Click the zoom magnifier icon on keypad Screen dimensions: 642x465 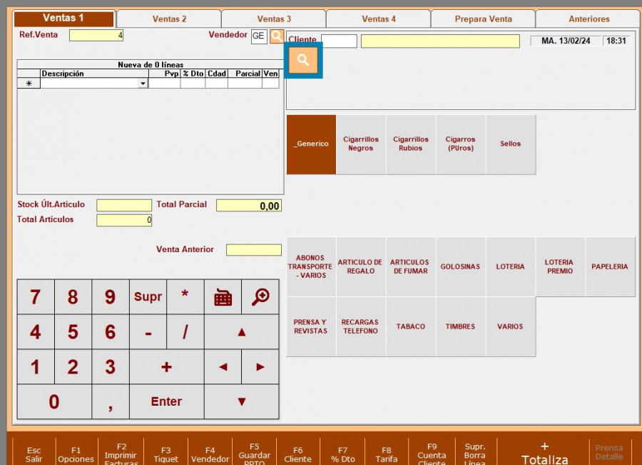[260, 297]
